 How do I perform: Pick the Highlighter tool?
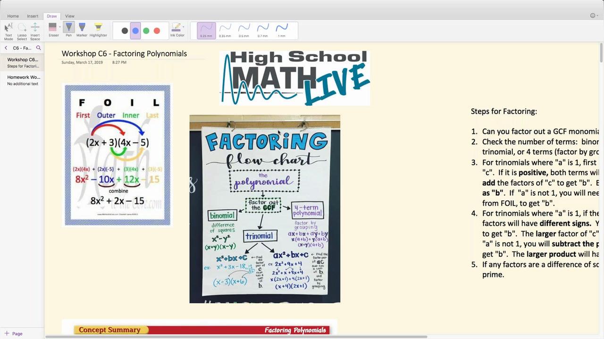[x=98, y=29]
